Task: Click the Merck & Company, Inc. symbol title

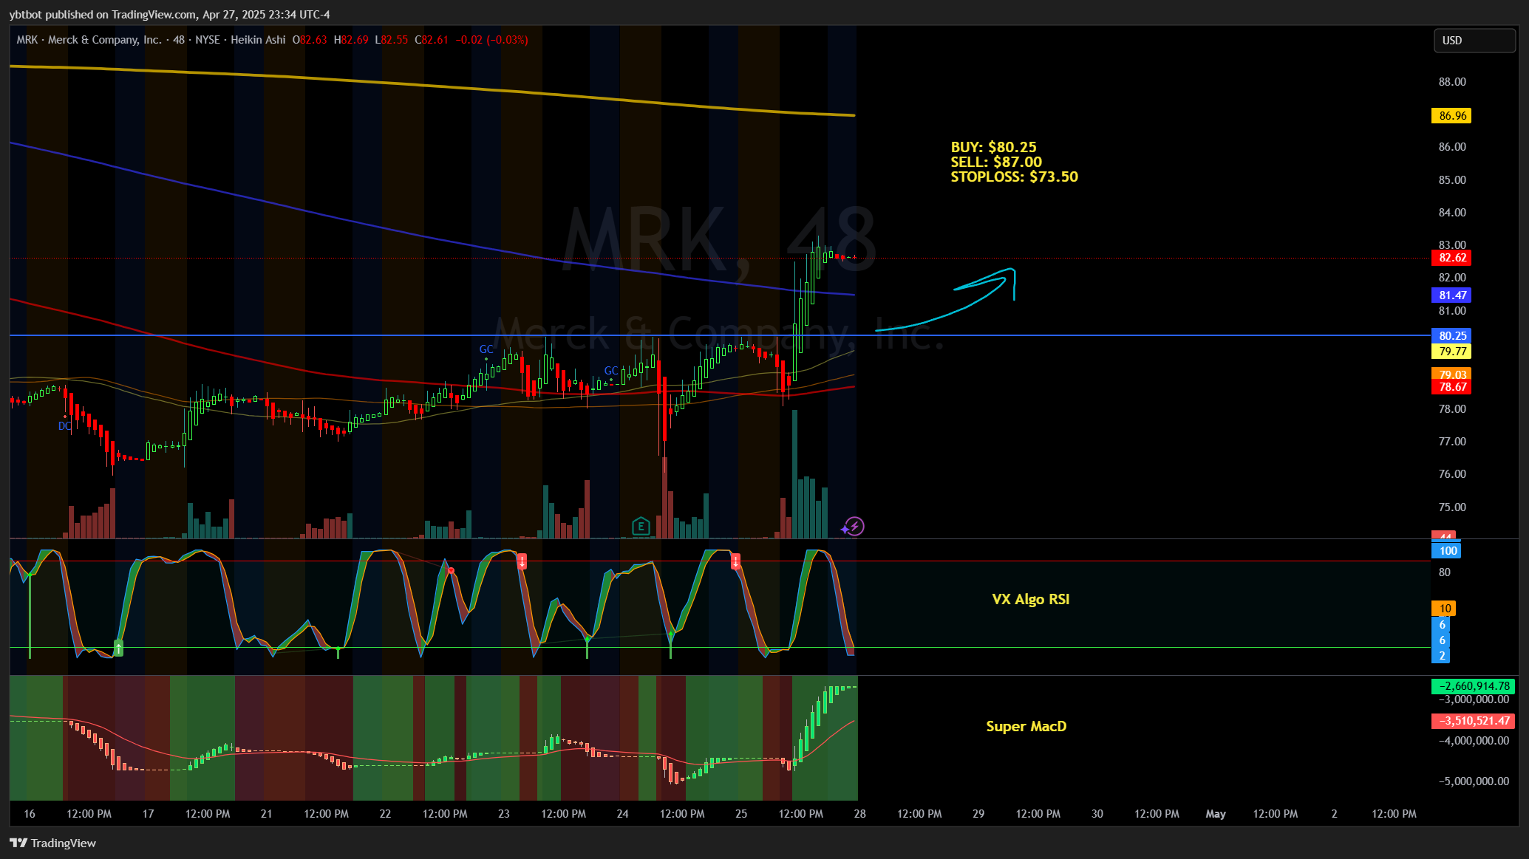Action: pos(104,40)
